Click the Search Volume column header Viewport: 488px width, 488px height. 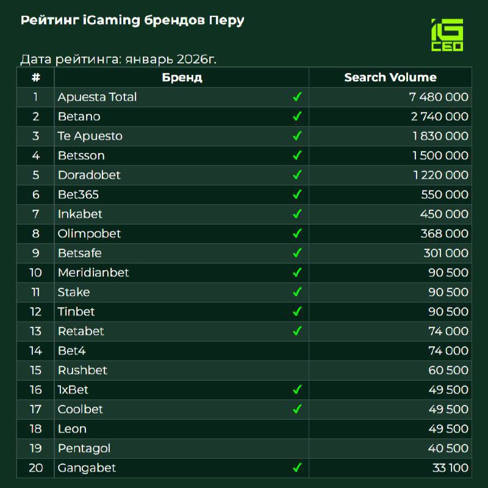pyautogui.click(x=390, y=77)
